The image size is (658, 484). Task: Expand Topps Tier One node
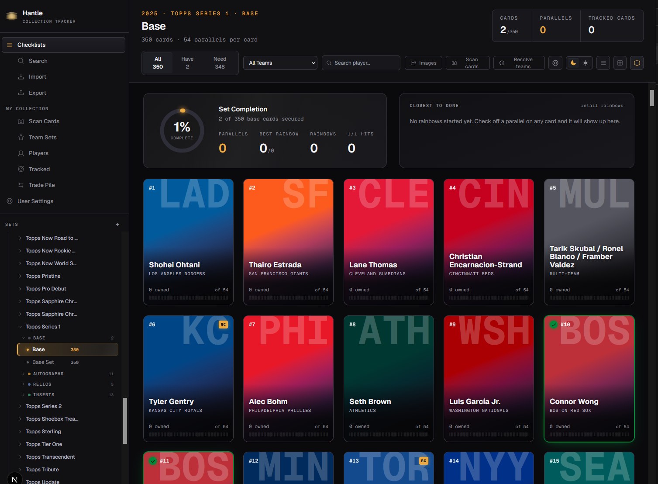(x=20, y=444)
